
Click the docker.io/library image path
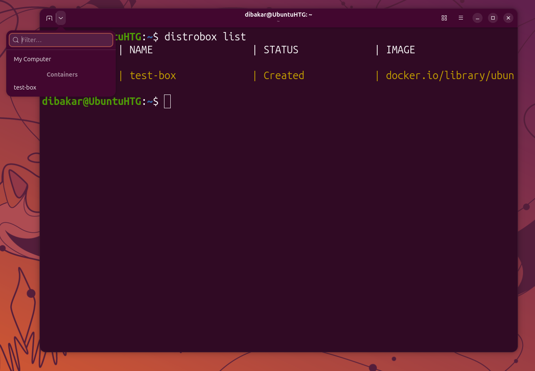point(450,75)
